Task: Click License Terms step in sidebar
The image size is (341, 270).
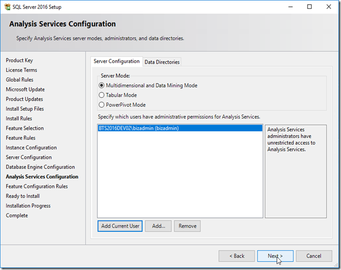Action: (21, 70)
